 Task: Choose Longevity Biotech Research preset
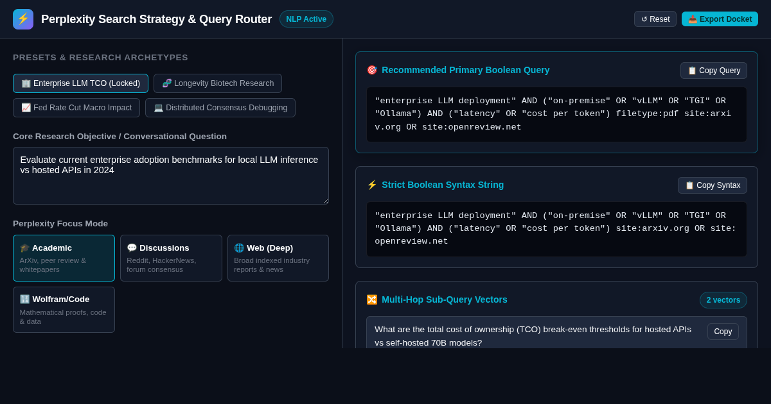[x=218, y=83]
